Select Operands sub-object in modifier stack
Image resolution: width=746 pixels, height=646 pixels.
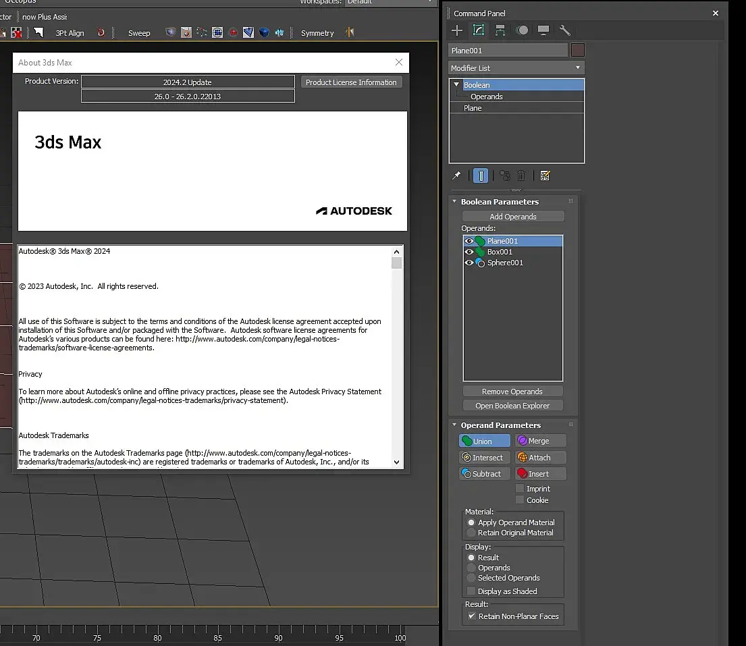point(486,97)
